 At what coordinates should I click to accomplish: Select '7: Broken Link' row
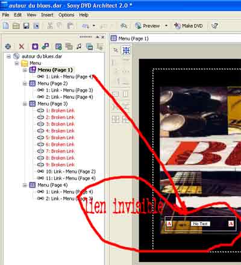[56, 151]
